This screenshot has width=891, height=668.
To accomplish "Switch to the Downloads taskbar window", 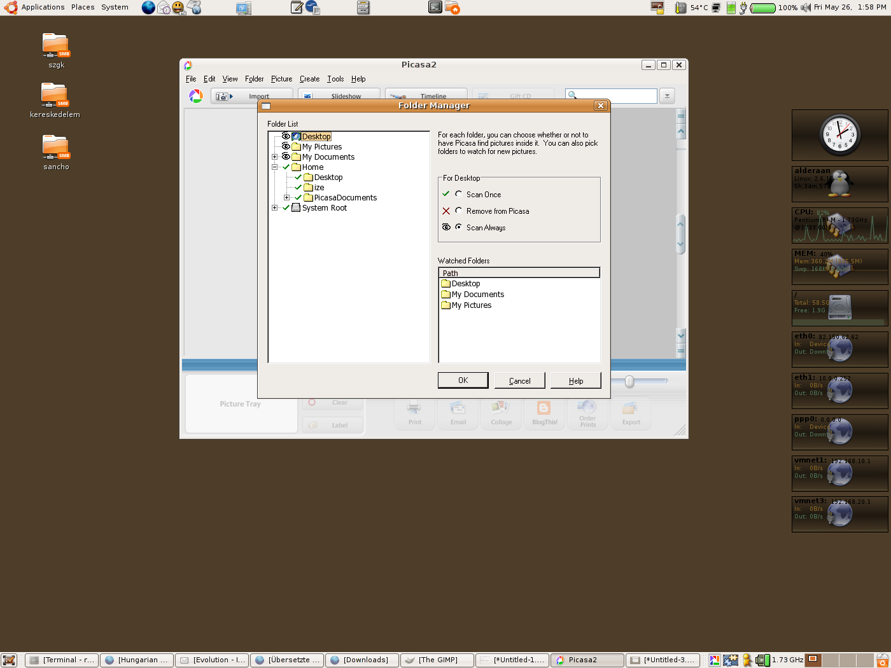I will click(362, 660).
